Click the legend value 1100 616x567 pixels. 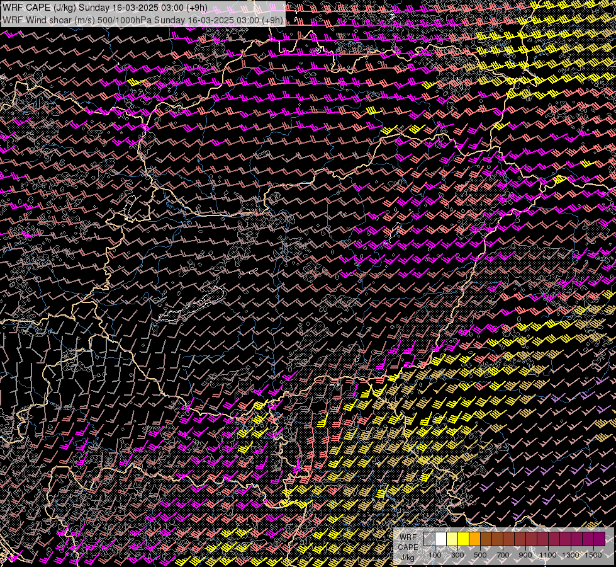547,555
